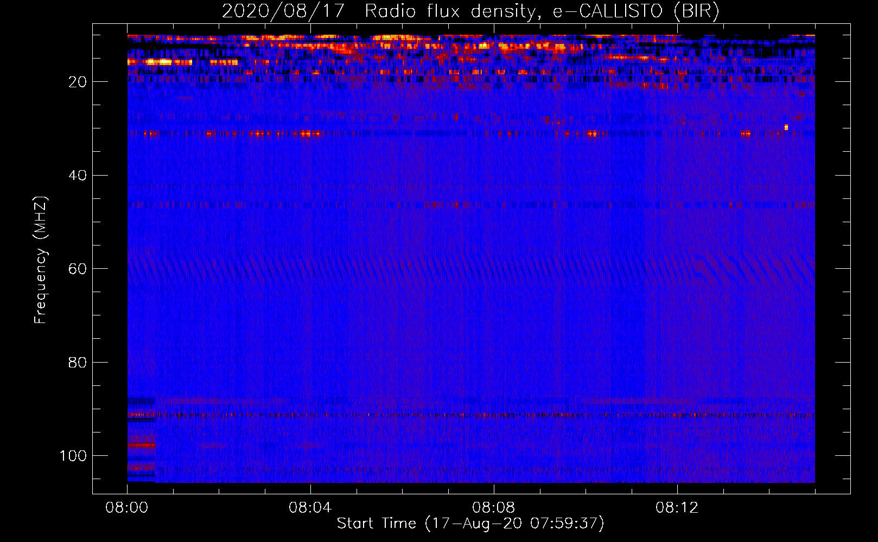Click the "Frequency (MHZ)" axis label
The width and height of the screenshot is (878, 542).
click(x=41, y=260)
